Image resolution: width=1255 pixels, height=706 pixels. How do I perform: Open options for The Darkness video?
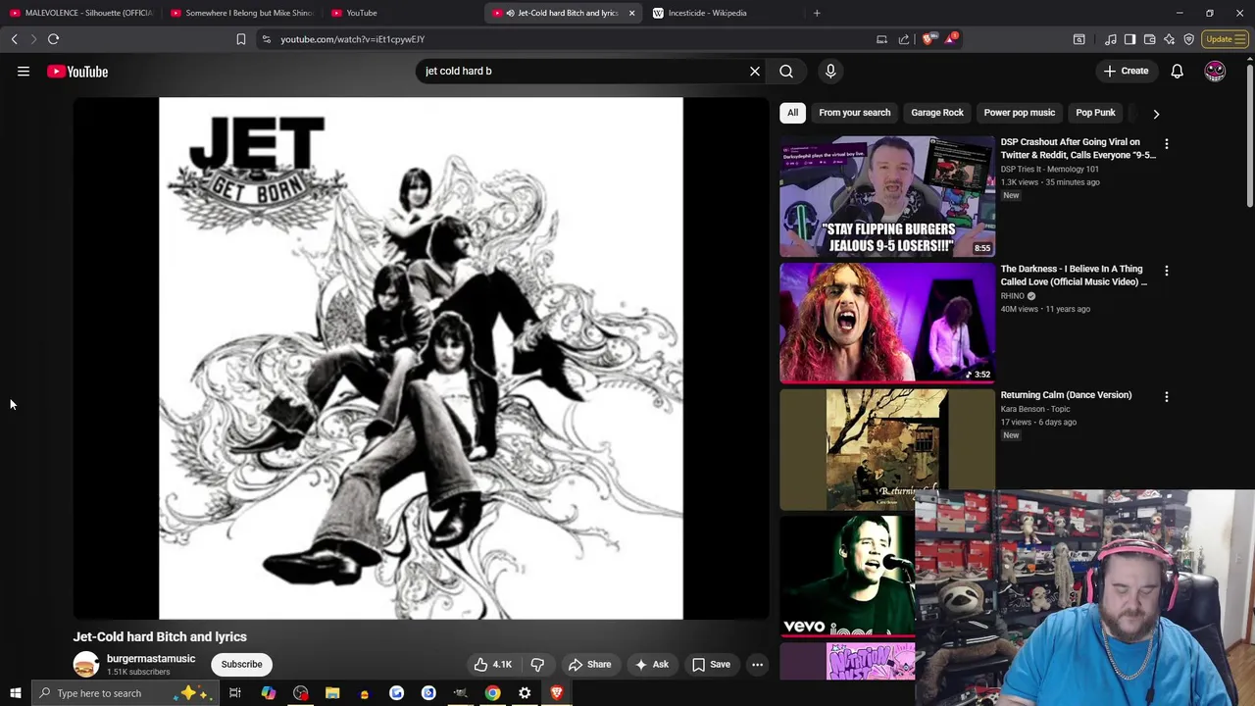tap(1166, 270)
